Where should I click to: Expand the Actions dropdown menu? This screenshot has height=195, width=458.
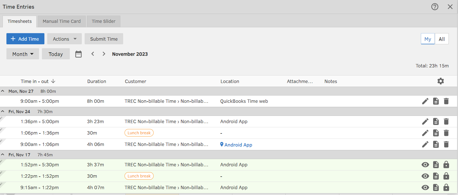64,39
